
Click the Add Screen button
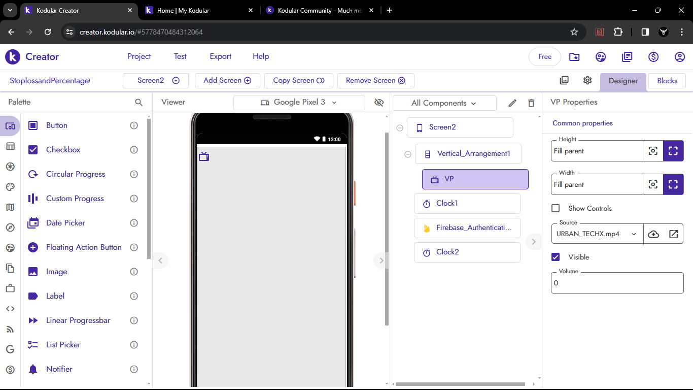click(227, 80)
